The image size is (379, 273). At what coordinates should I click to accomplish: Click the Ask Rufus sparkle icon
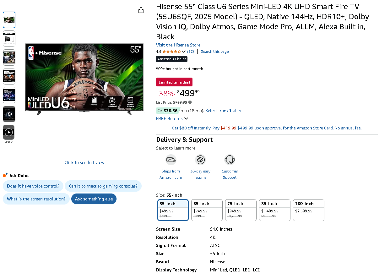(5, 175)
